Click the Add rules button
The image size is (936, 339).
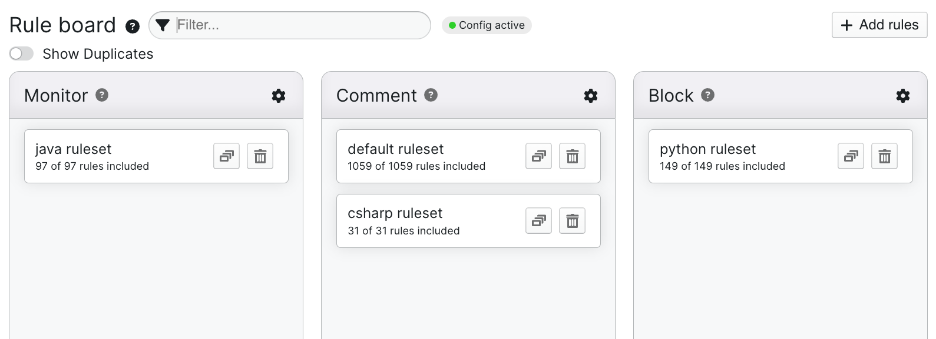[x=879, y=25]
